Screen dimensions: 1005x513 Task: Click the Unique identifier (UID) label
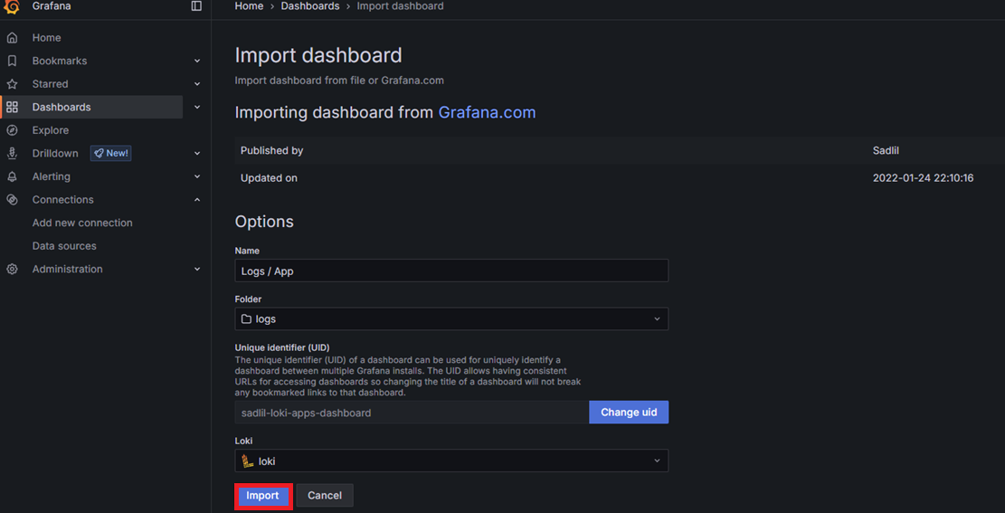pos(282,347)
